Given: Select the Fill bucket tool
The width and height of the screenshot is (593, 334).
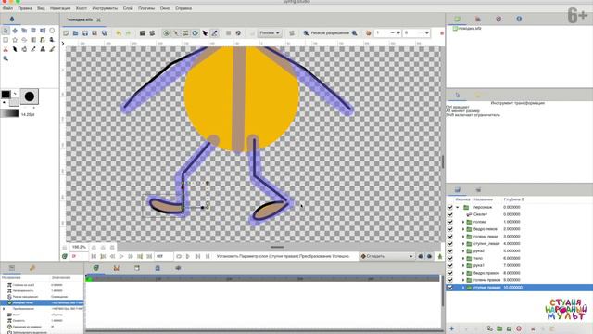Looking at the screenshot, I should click(24, 49).
